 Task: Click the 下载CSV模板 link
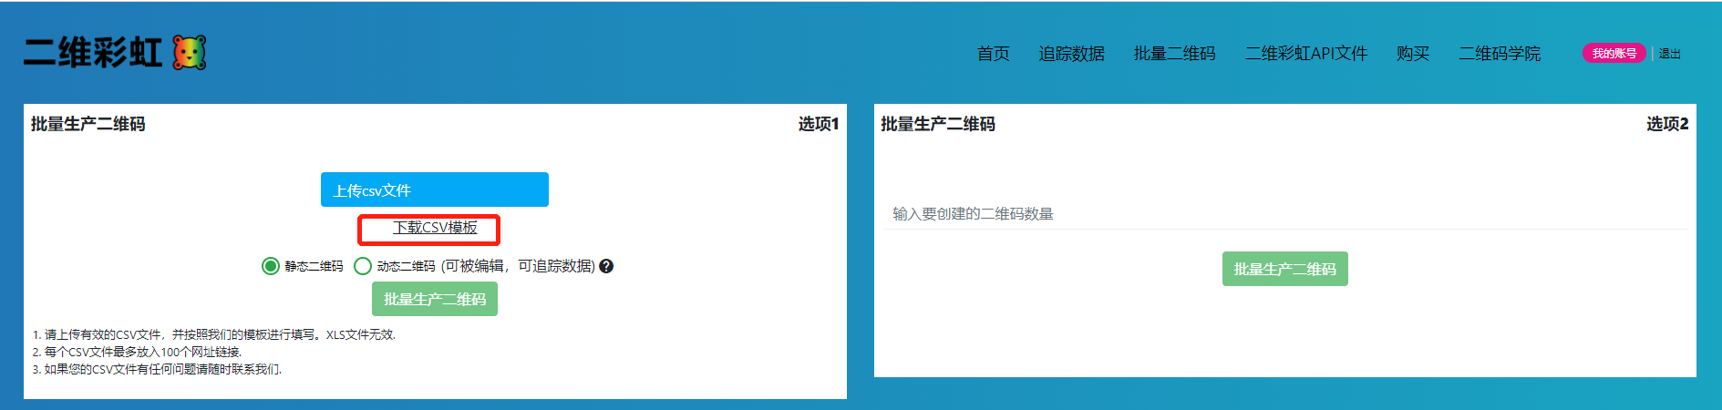pos(435,228)
